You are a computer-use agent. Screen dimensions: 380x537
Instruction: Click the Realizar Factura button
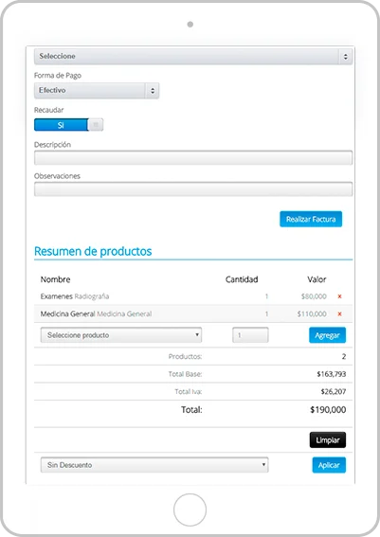pyautogui.click(x=311, y=219)
